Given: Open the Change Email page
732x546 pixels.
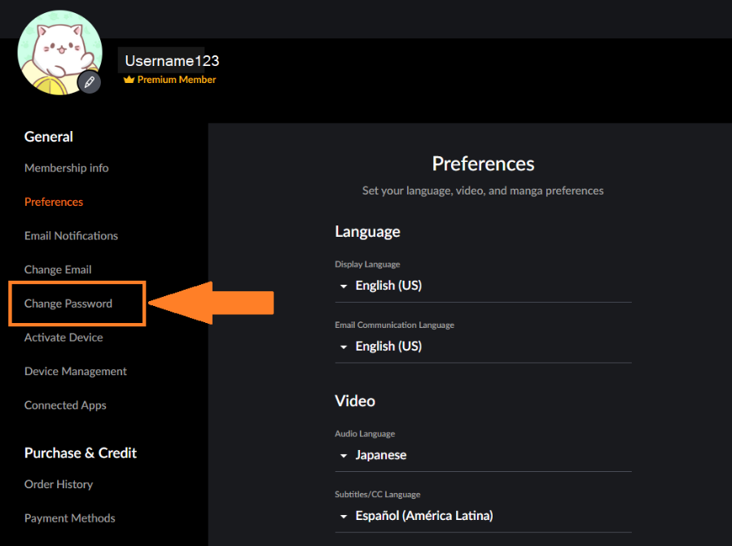Looking at the screenshot, I should (x=58, y=269).
